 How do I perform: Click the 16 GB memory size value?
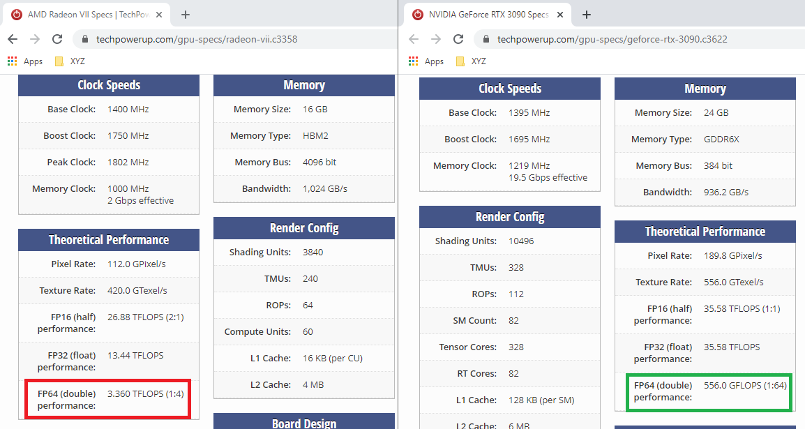coord(315,110)
